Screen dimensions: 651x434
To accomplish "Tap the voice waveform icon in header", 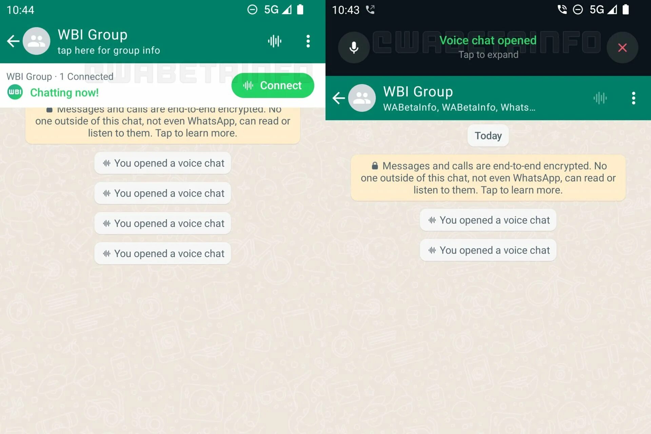I will pyautogui.click(x=275, y=41).
